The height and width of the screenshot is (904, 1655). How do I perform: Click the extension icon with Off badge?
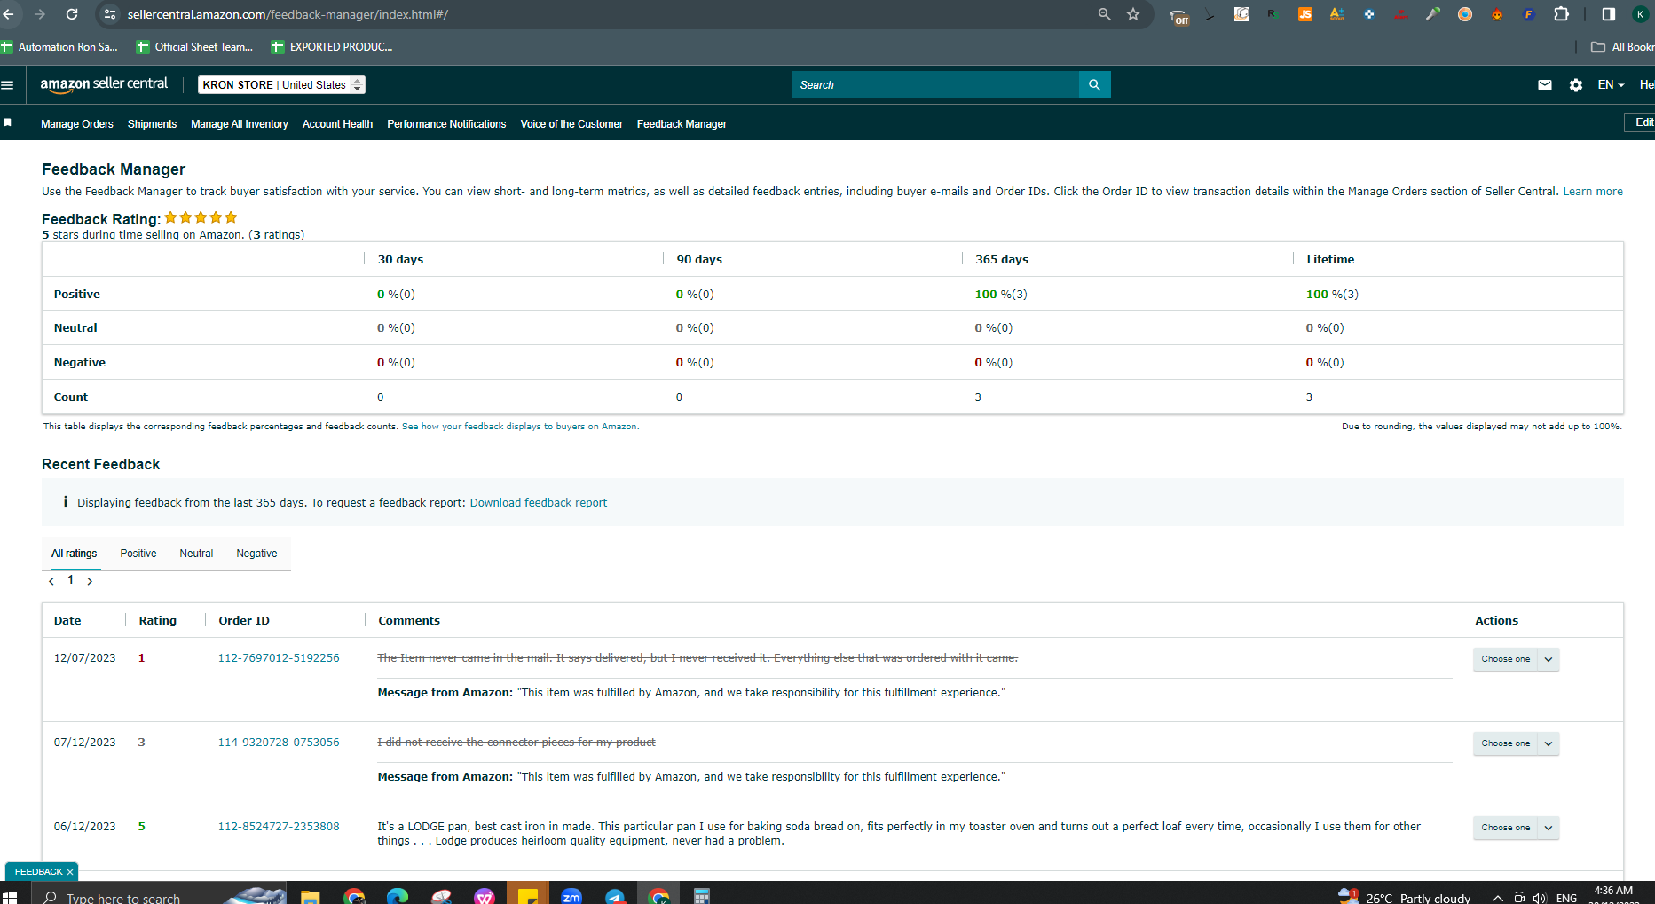click(1178, 16)
